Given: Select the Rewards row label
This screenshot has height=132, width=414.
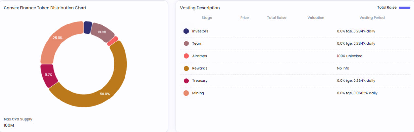Looking at the screenshot, I should point(200,68).
